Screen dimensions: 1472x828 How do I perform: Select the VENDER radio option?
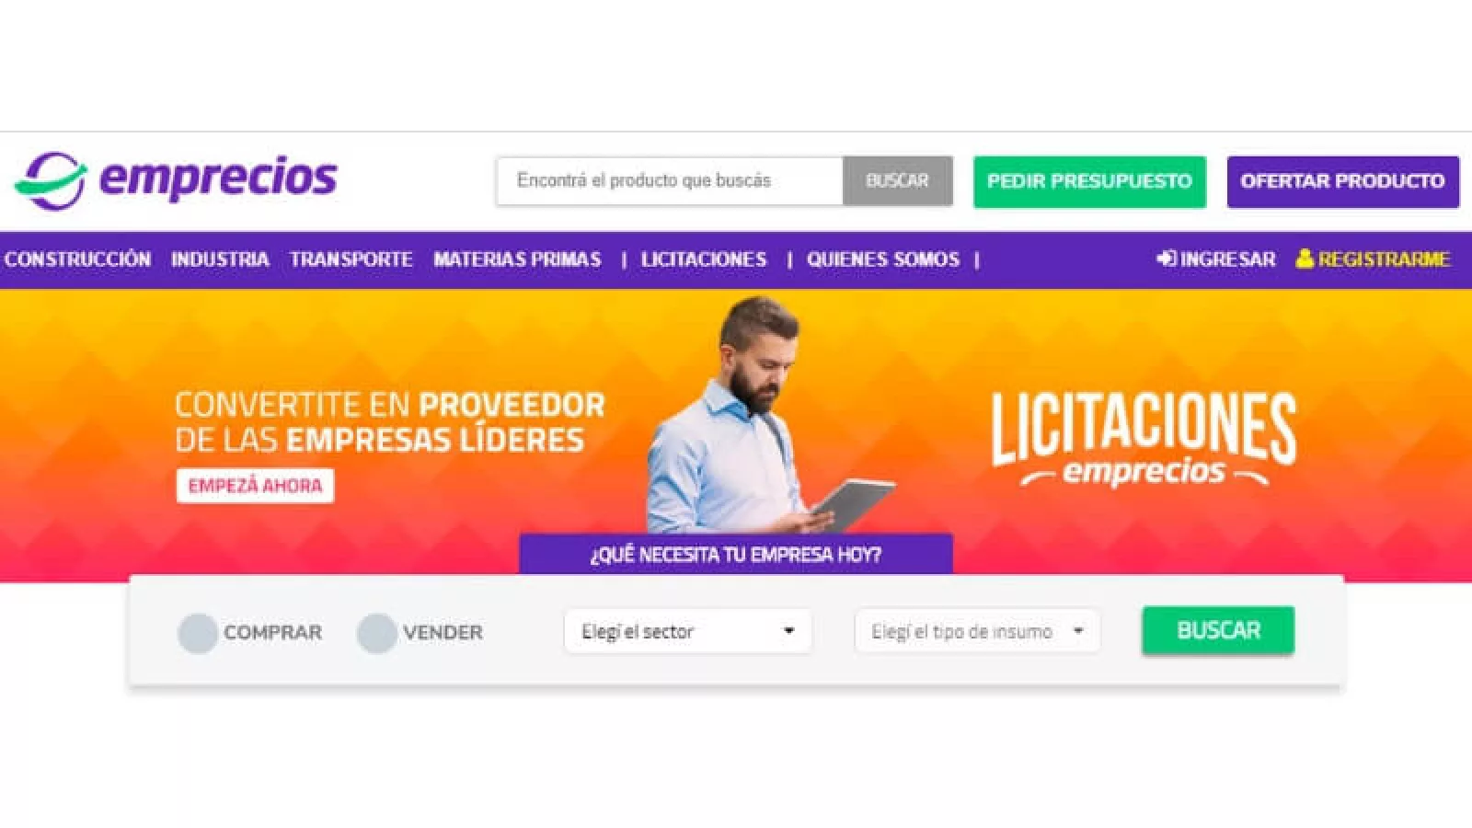[x=376, y=633]
